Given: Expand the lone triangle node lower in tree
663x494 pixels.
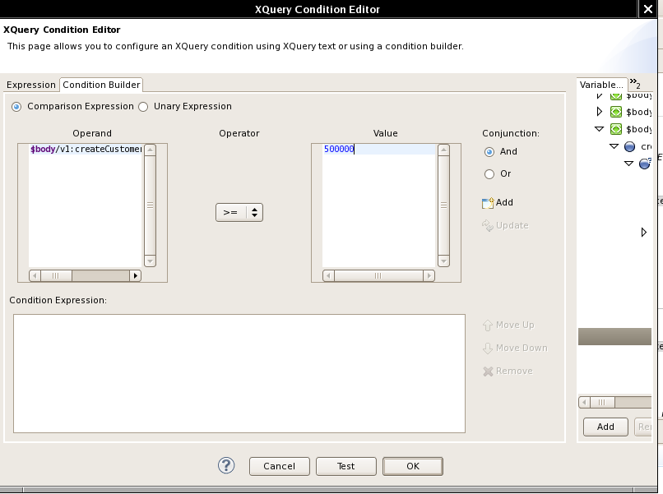Looking at the screenshot, I should [643, 232].
